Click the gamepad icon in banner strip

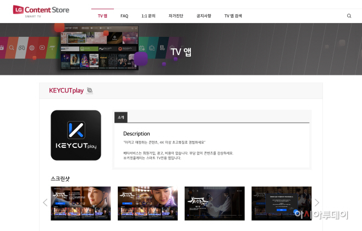pyautogui.click(x=21, y=48)
